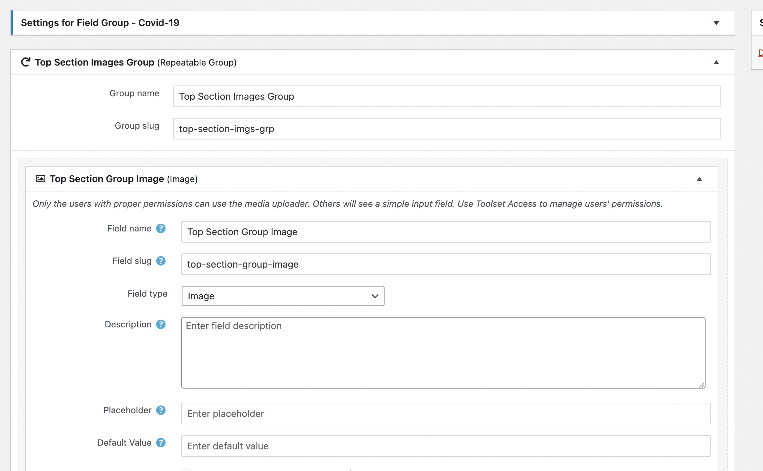This screenshot has width=763, height=471.
Task: Open the Field type dropdown
Action: tap(283, 296)
